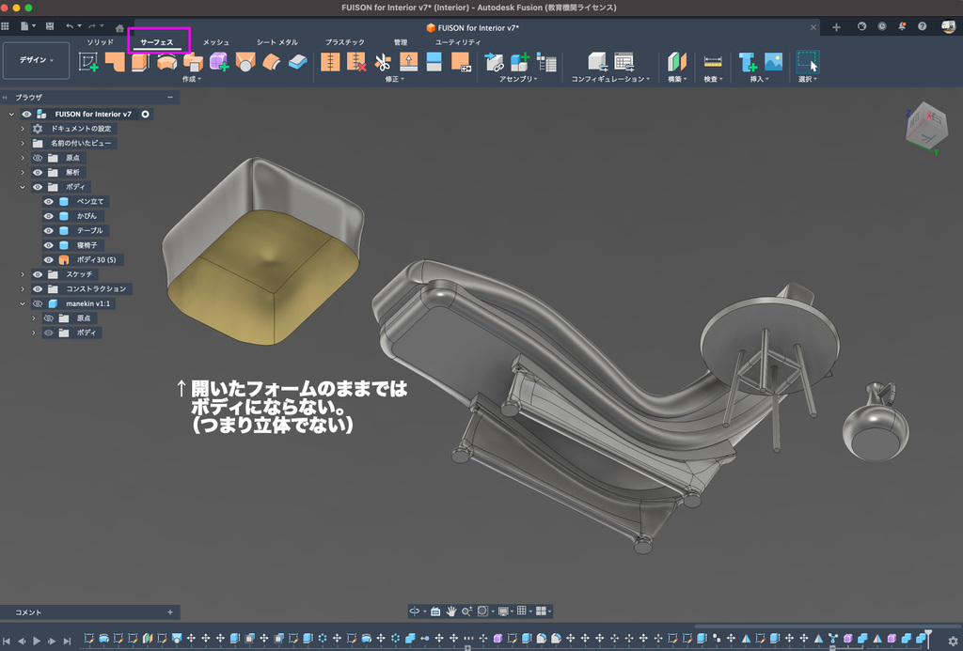
Task: Switch to the ソリッド tab
Action: coord(100,42)
